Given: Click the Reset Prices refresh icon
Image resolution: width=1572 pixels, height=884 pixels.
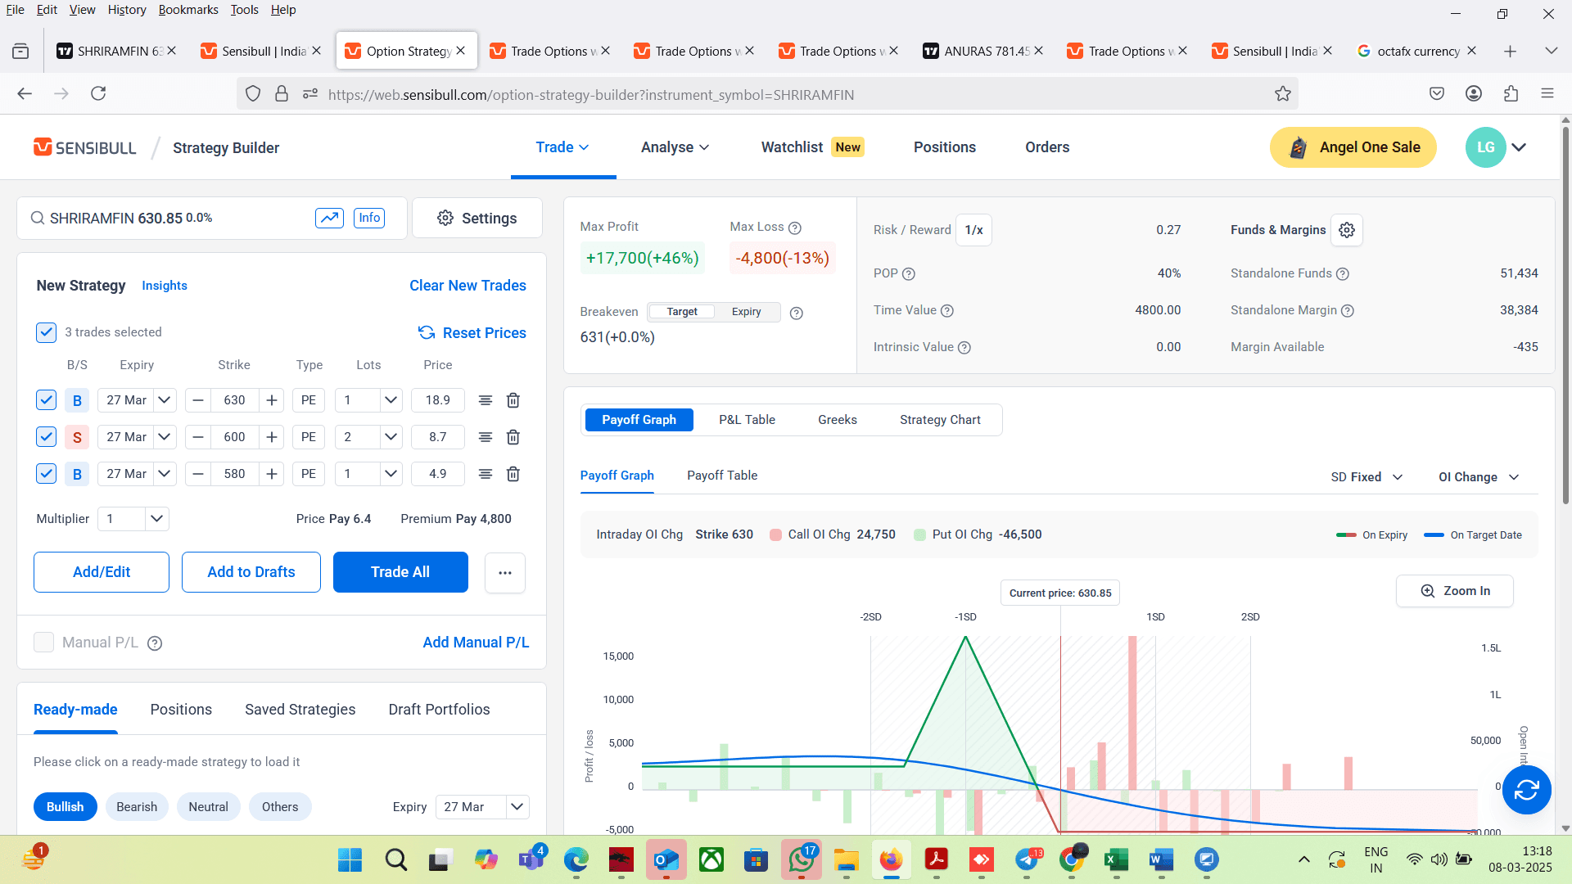Looking at the screenshot, I should (x=427, y=333).
